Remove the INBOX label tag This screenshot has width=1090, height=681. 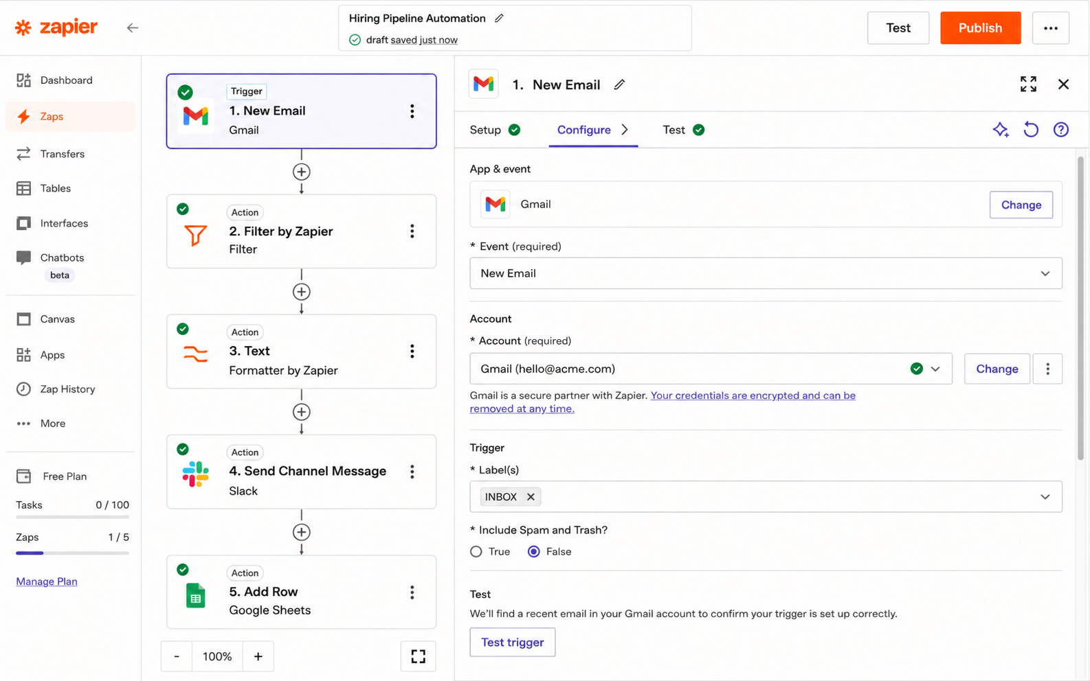pos(531,497)
